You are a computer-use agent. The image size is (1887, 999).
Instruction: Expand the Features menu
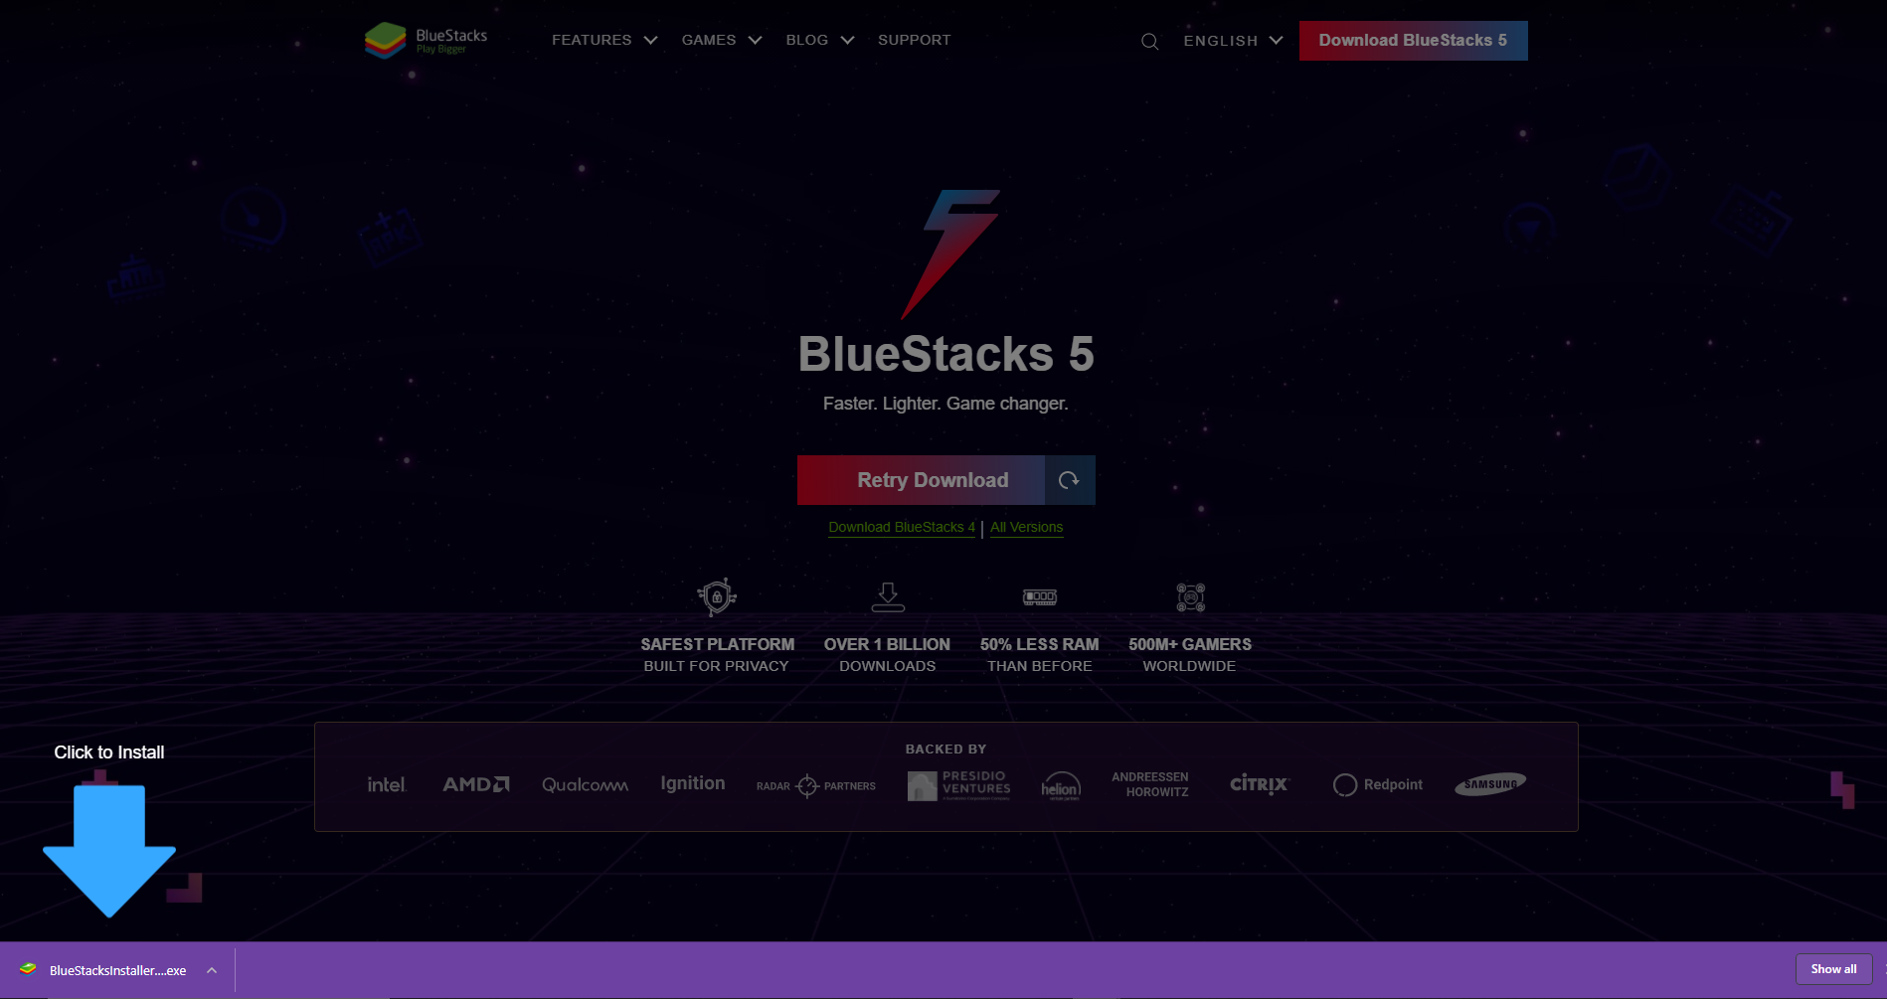click(x=604, y=41)
